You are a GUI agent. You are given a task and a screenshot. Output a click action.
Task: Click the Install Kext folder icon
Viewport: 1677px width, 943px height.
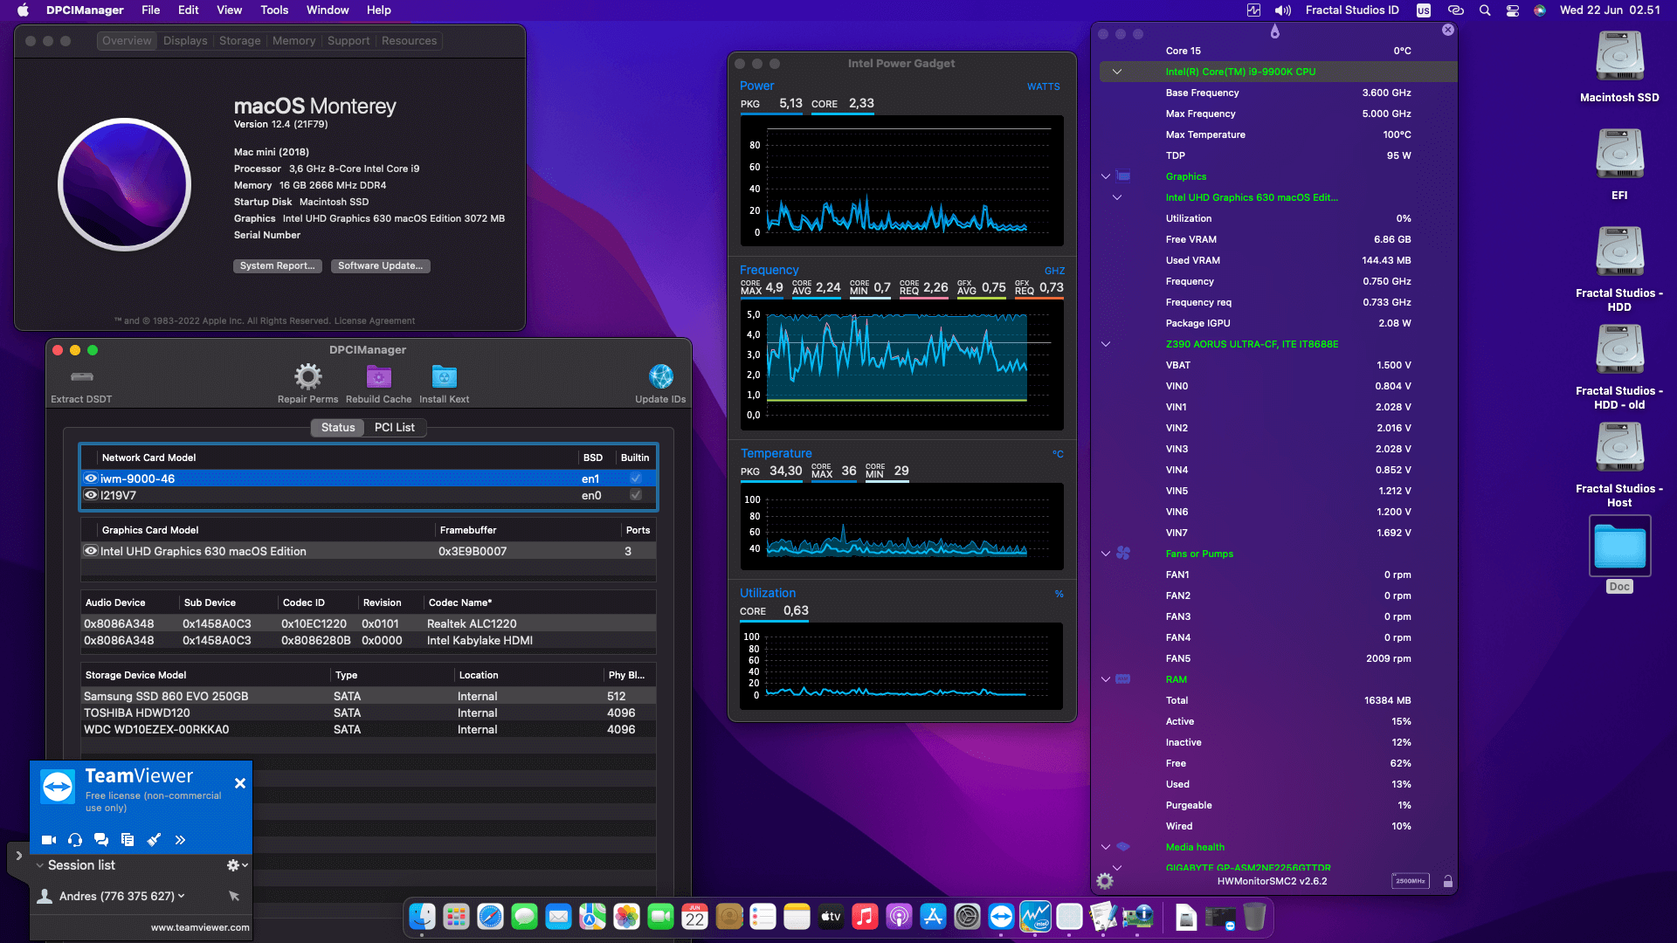pos(444,376)
